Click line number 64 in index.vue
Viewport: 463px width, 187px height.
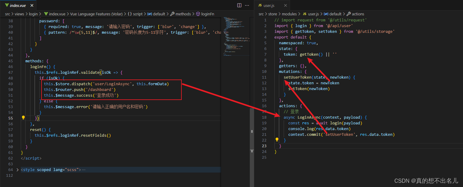tap(11, 170)
